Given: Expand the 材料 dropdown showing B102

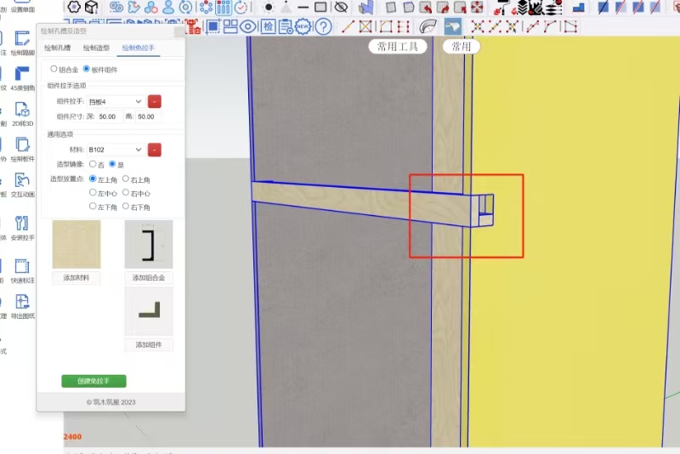Looking at the screenshot, I should (116, 150).
